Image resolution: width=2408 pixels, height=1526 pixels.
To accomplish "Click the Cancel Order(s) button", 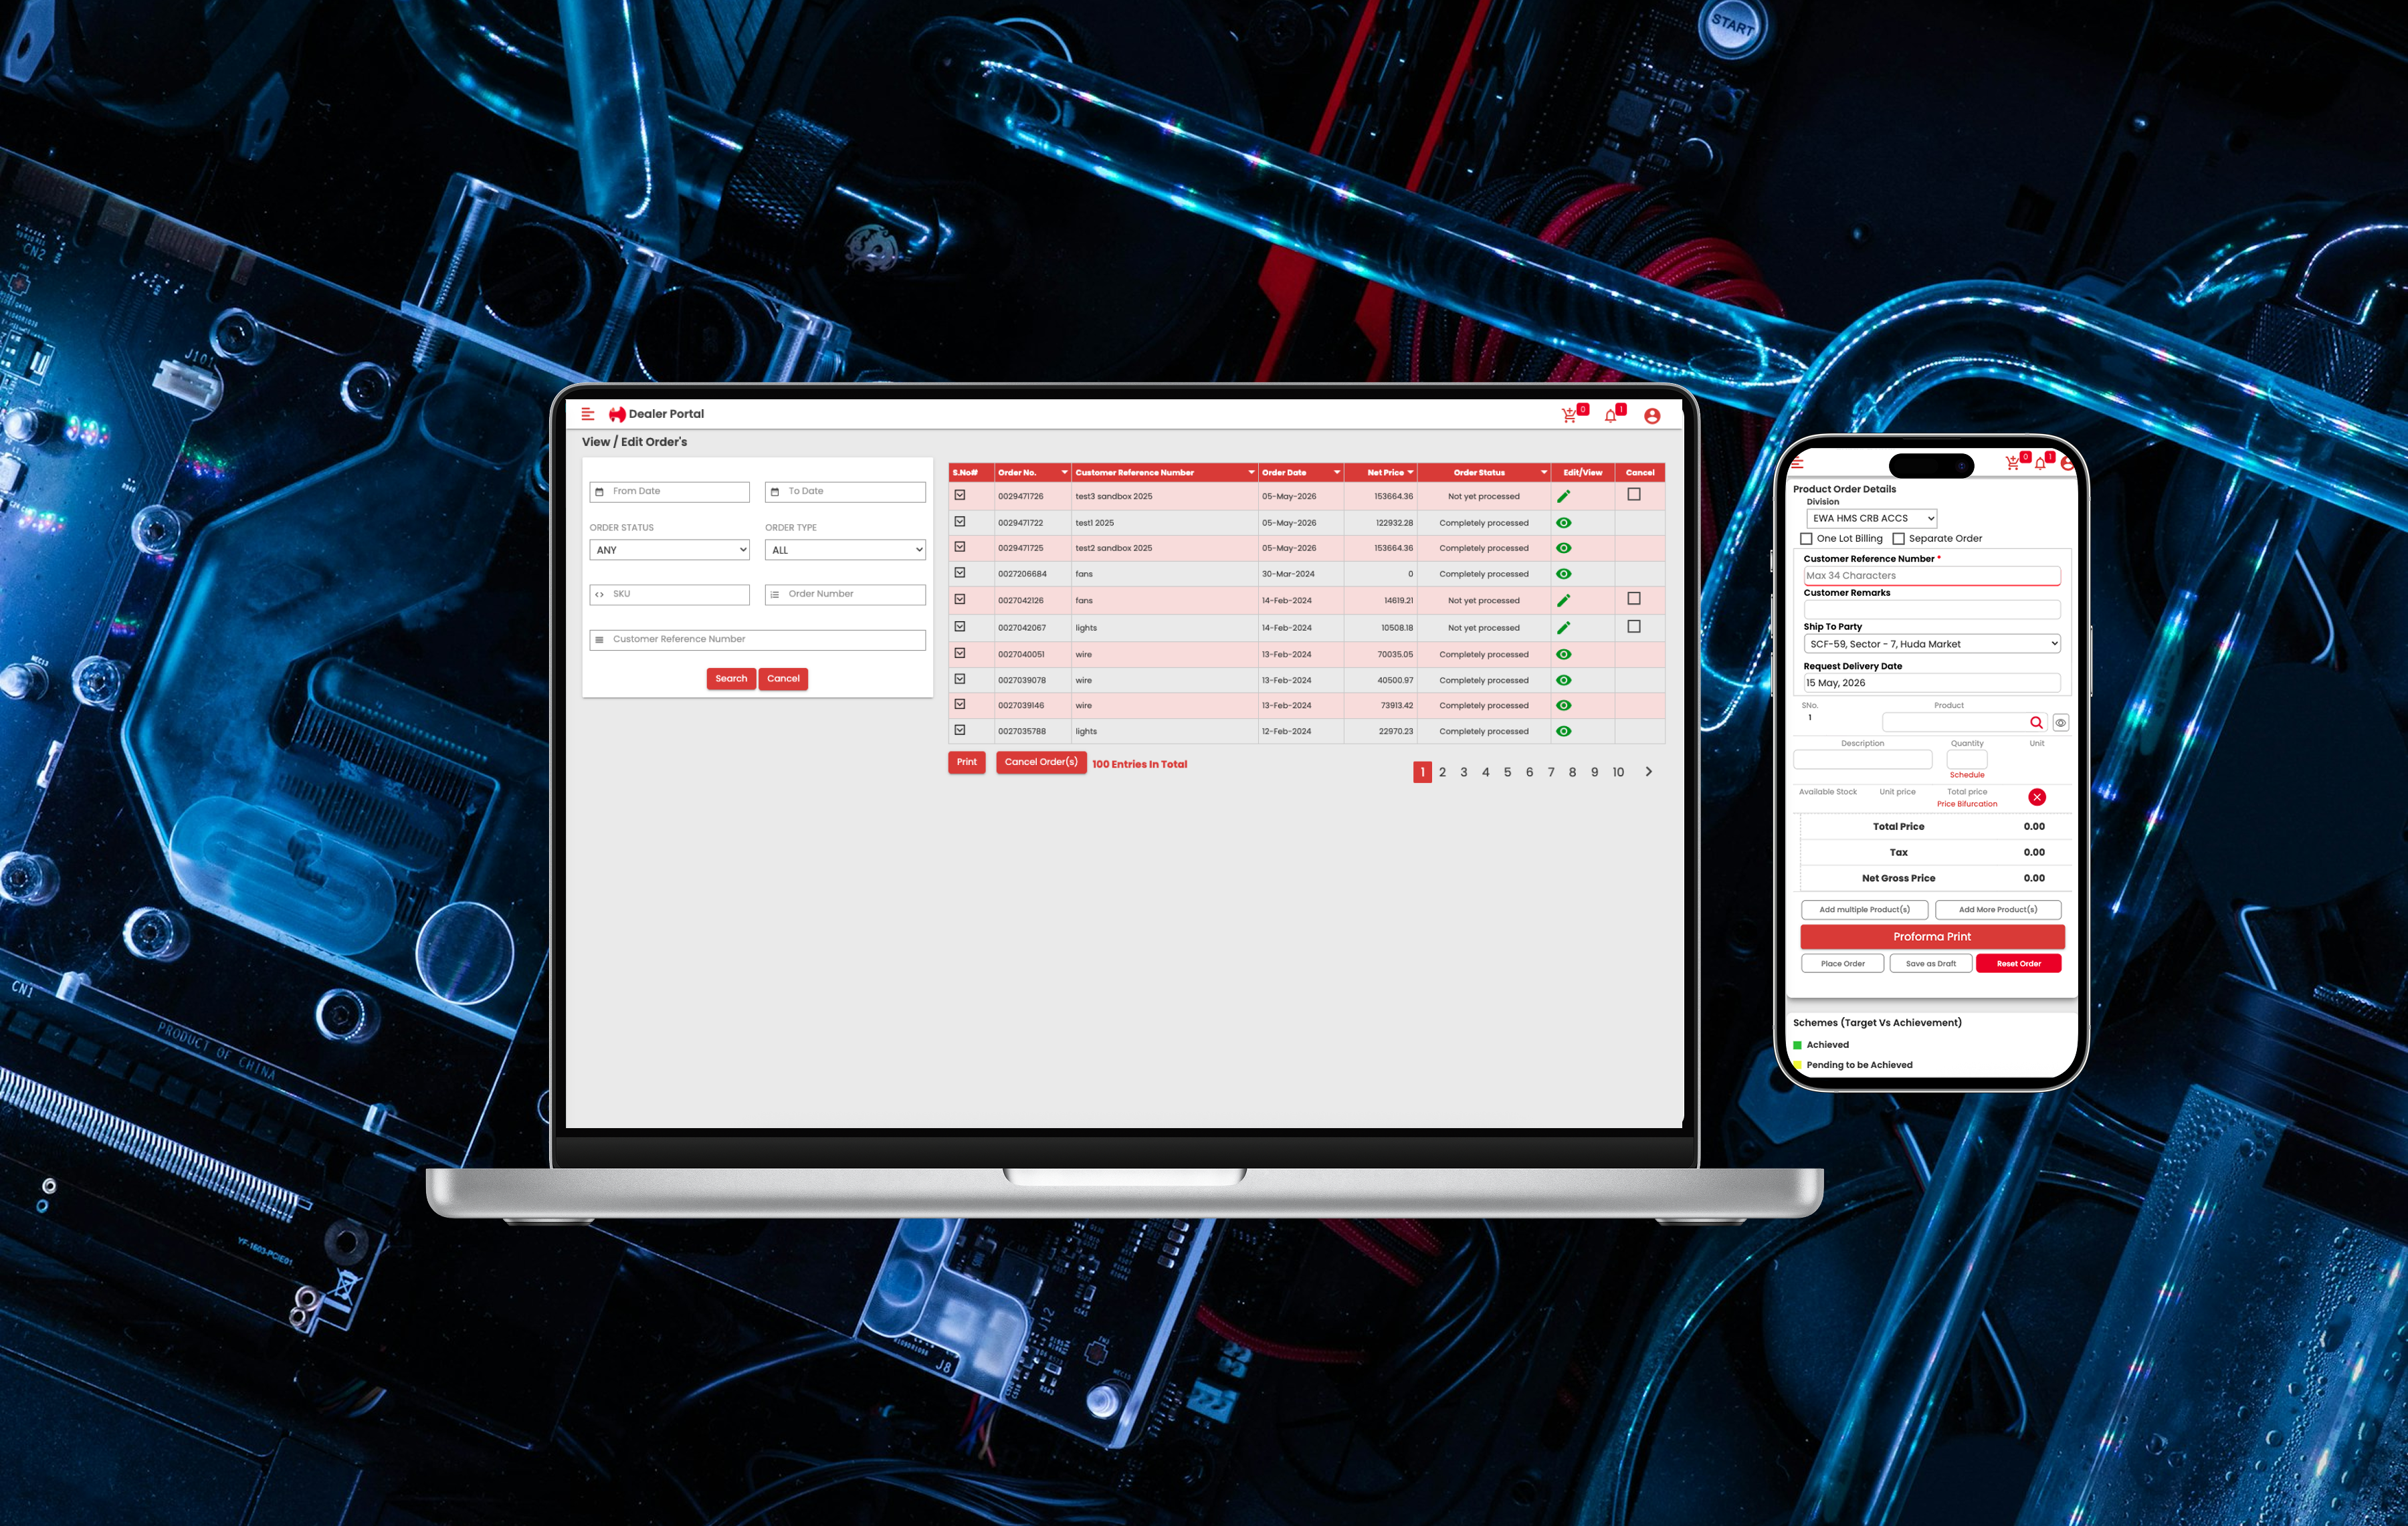I will [x=1041, y=762].
